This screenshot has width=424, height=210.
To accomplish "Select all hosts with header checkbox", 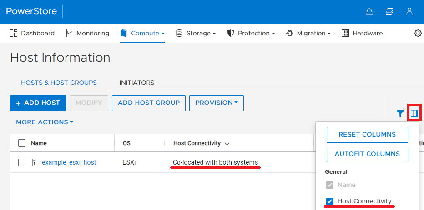I will click(x=22, y=143).
